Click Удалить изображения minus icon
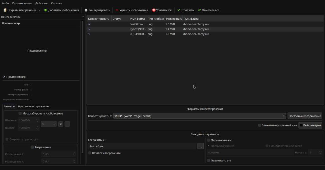The image size is (325, 170). pos(117,10)
